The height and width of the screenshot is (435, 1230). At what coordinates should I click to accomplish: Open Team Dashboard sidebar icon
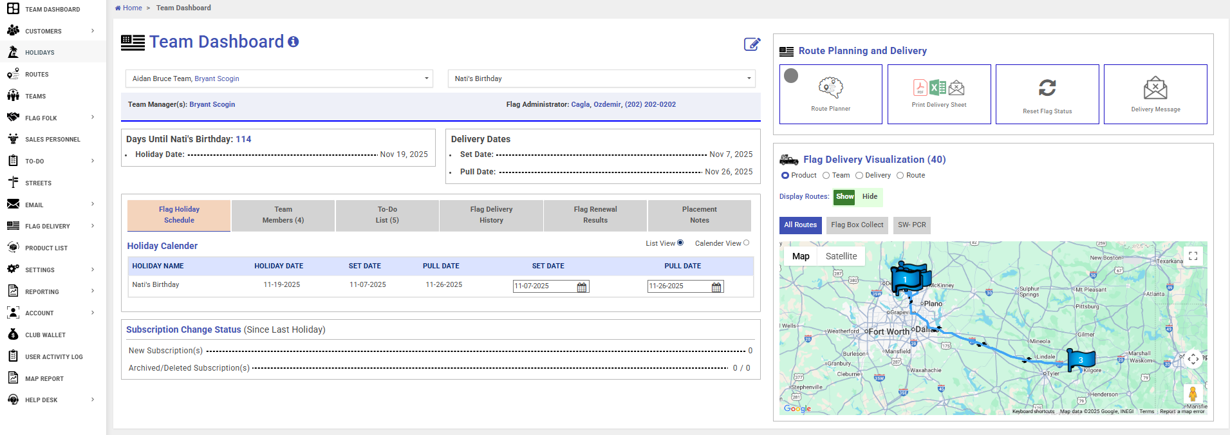13,9
